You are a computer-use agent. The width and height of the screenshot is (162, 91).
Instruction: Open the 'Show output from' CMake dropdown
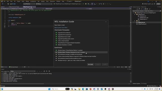pyautogui.click(x=23, y=71)
